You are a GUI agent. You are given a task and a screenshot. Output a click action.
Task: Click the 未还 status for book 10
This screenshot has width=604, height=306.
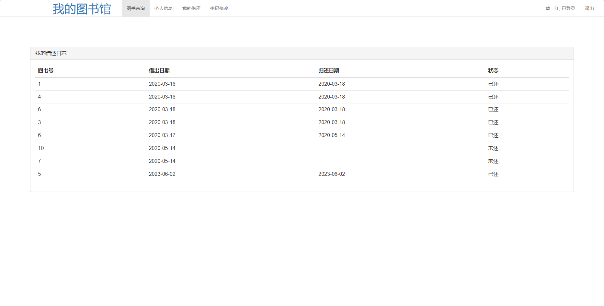coord(493,148)
